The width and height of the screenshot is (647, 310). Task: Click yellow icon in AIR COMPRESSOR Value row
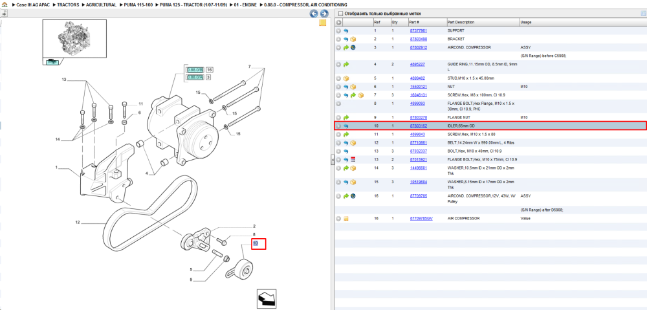click(345, 218)
